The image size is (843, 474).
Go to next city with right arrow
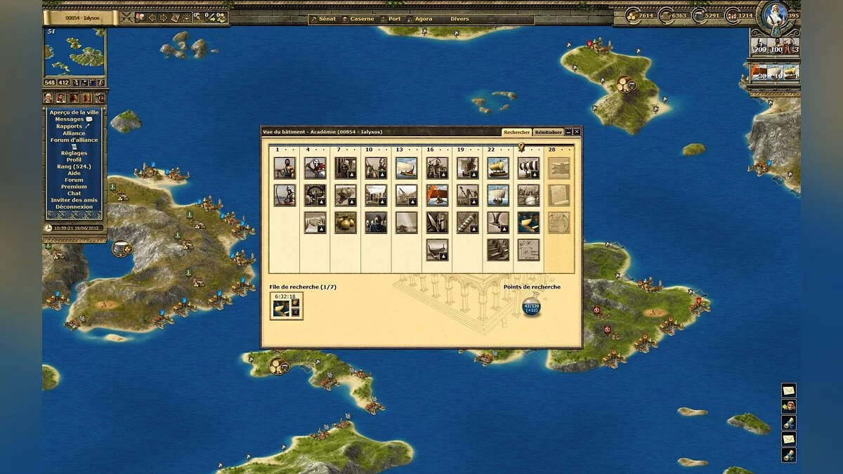(x=164, y=18)
